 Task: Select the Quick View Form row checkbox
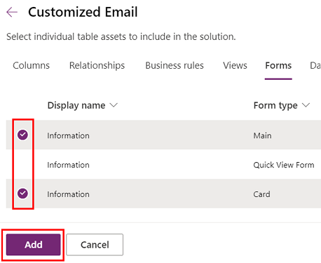(22, 164)
